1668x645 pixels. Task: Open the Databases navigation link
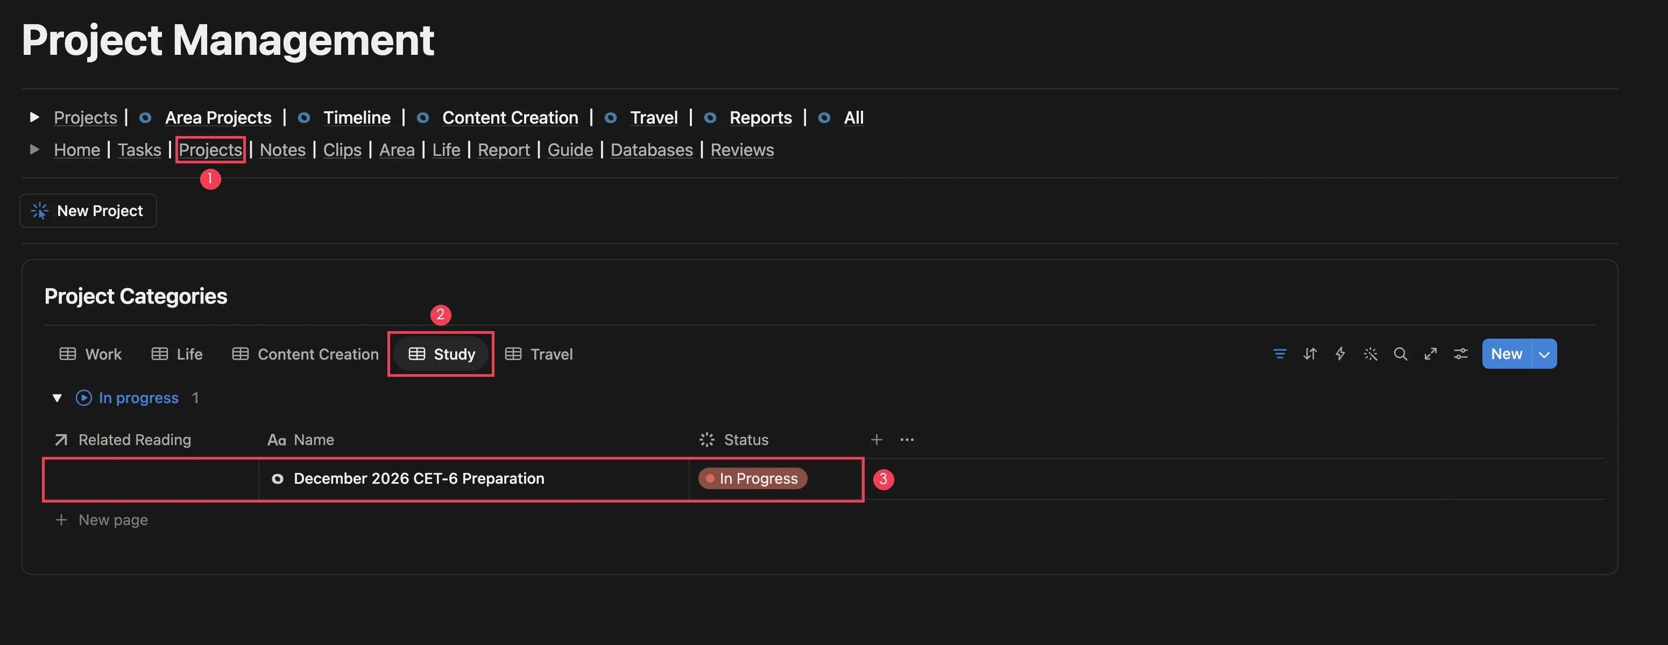[652, 150]
